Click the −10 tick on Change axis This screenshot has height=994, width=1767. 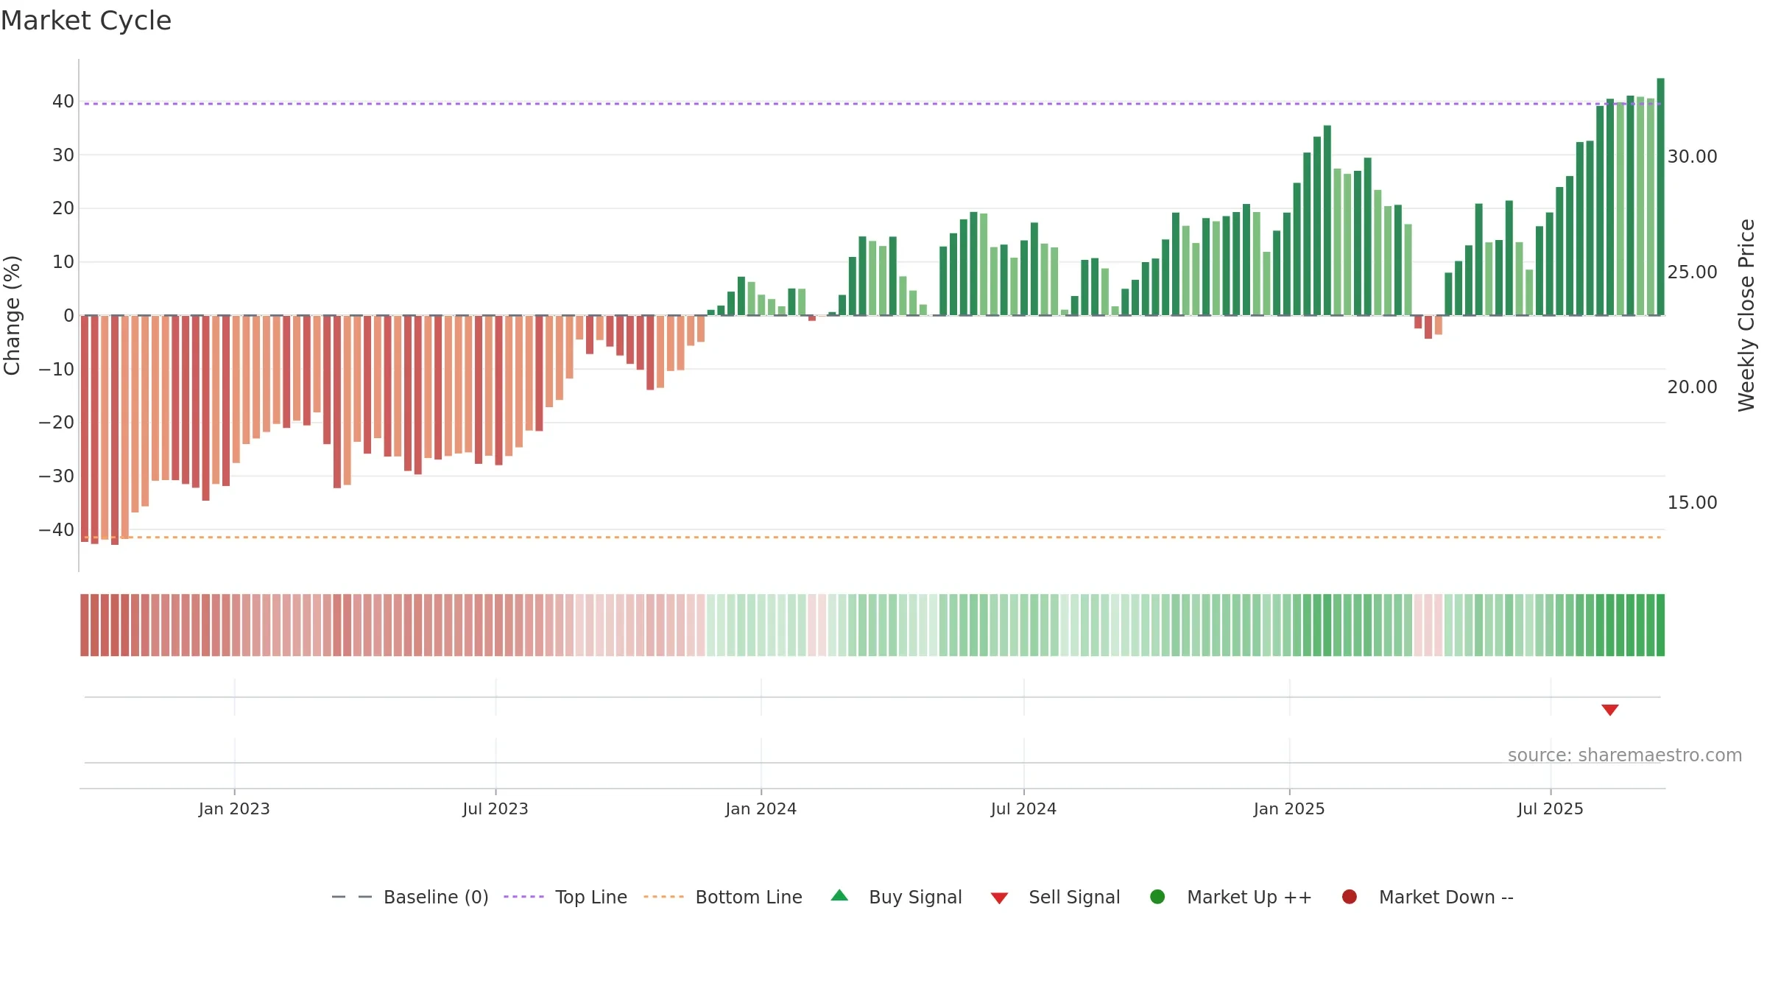pyautogui.click(x=57, y=370)
